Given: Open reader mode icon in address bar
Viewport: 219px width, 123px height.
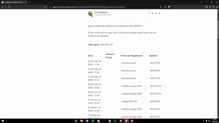Looking at the screenshot, I should (161, 7).
